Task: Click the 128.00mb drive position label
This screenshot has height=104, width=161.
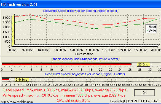Action: (76, 50)
